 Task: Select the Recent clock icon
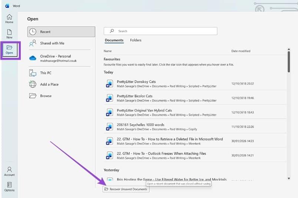pos(33,32)
